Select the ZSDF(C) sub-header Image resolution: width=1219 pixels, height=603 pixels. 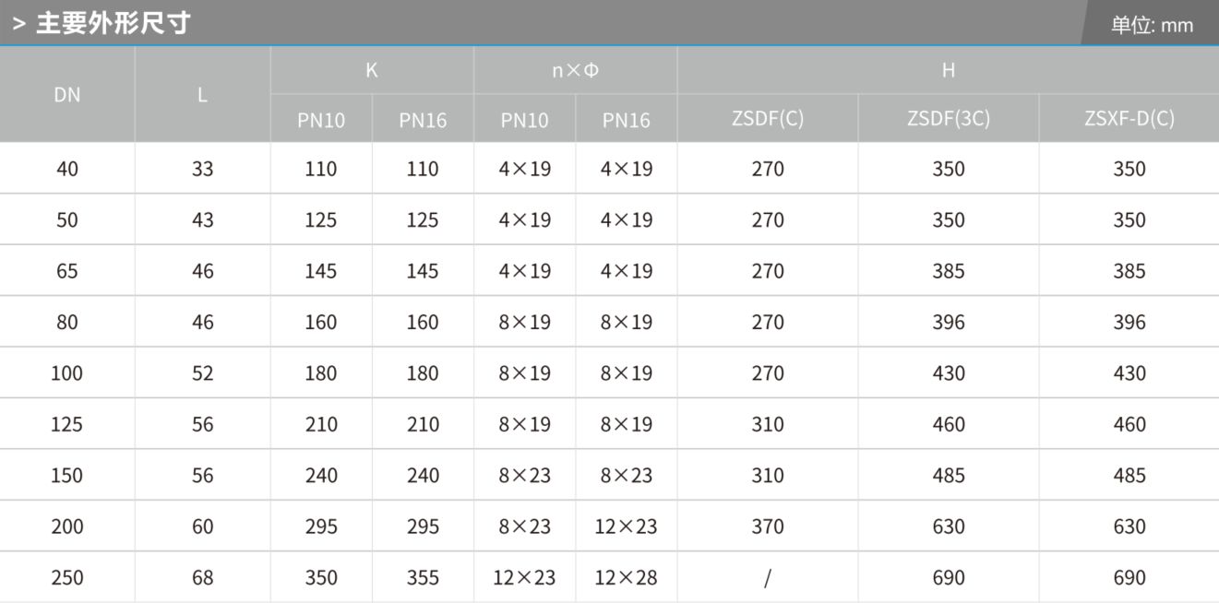tap(768, 118)
